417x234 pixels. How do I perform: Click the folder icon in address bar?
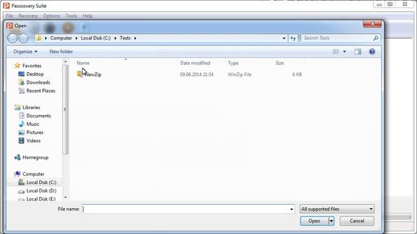[39, 38]
